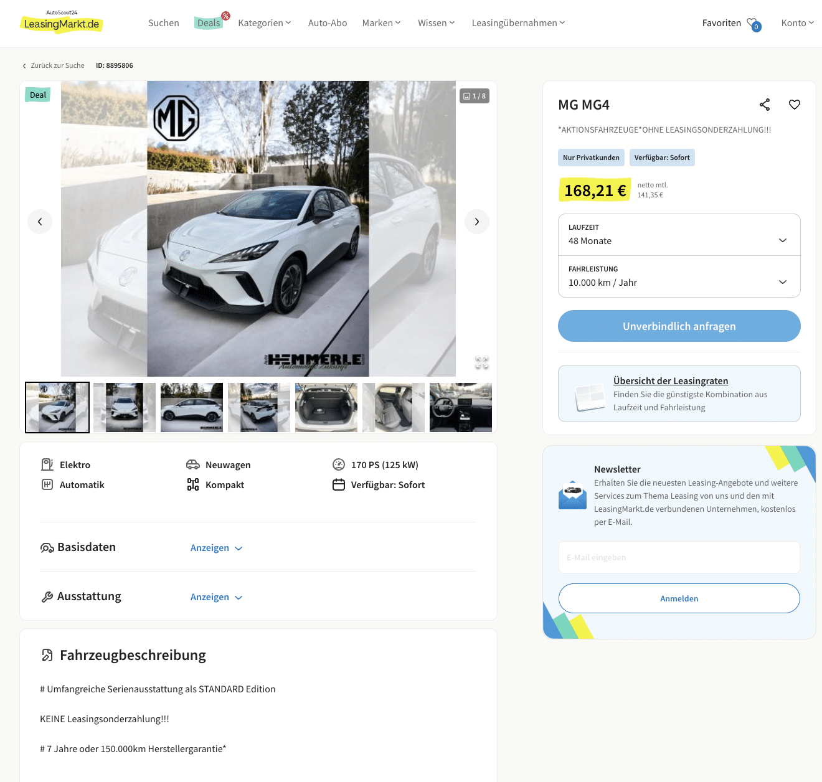The height and width of the screenshot is (782, 822).
Task: Select the dashboard interior thumbnail
Action: coord(461,407)
